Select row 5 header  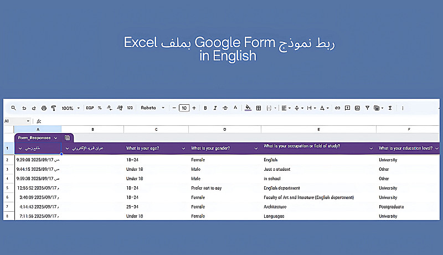(7, 188)
